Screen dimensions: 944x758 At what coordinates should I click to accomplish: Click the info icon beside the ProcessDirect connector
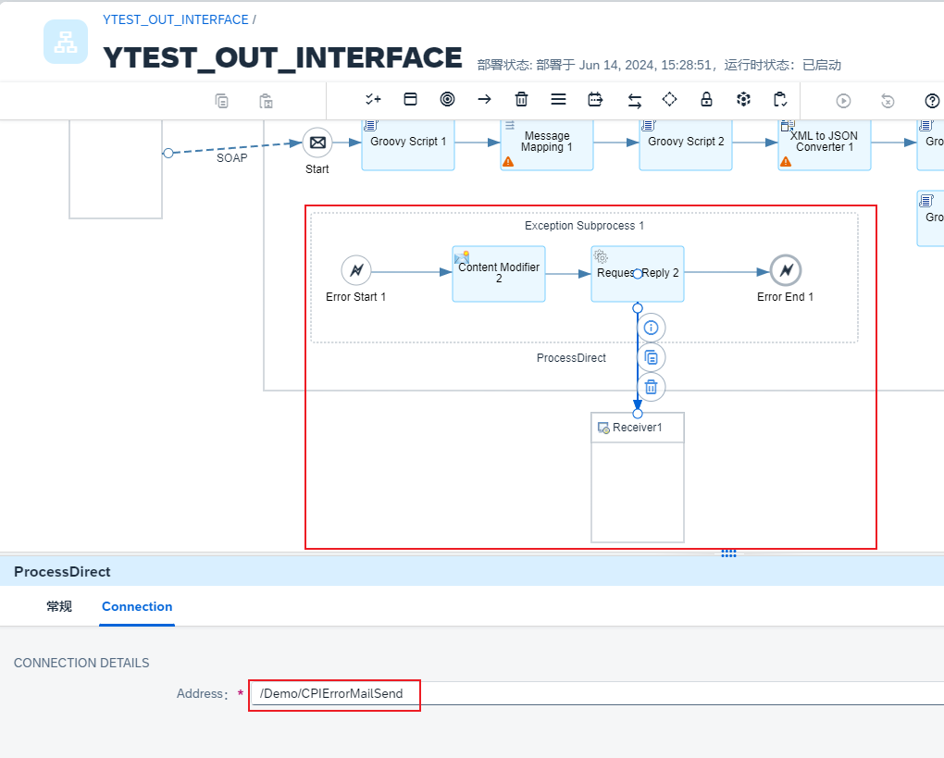click(651, 328)
